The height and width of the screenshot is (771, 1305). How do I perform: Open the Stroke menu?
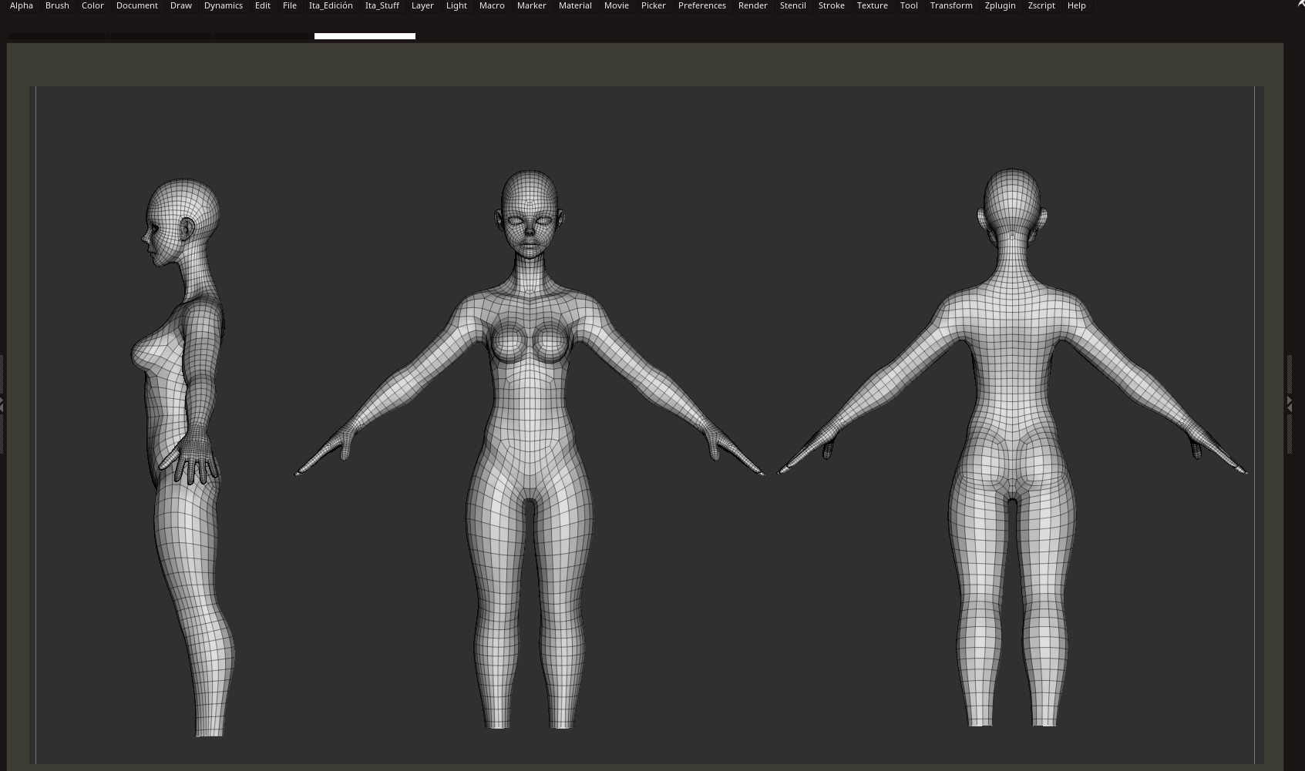point(832,5)
